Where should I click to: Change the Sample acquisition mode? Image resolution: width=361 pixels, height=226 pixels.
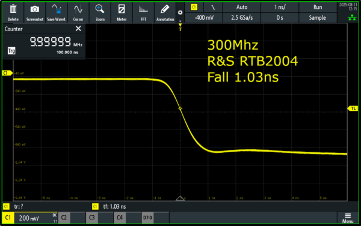tap(318, 17)
